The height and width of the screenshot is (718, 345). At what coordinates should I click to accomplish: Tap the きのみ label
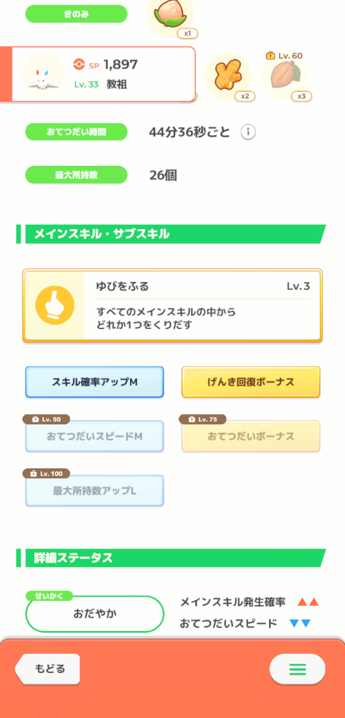pos(76,14)
